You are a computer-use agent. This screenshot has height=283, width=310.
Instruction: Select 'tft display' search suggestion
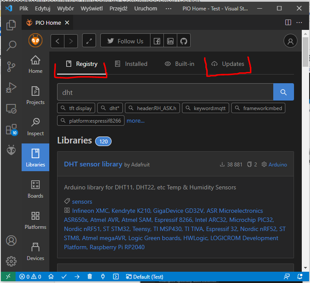click(x=76, y=108)
